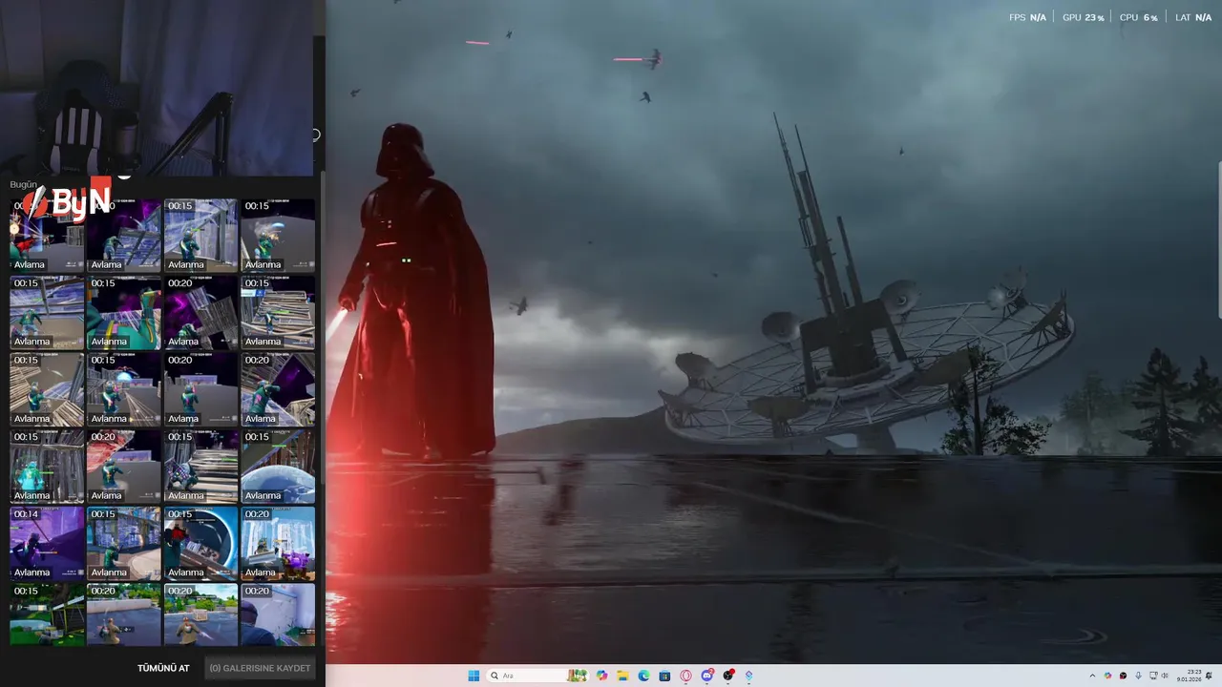Click the black-red cube icon in system tray
1222x687 pixels.
(x=1122, y=676)
